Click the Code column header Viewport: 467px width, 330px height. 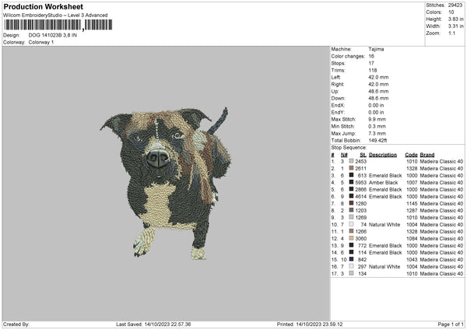411,154
